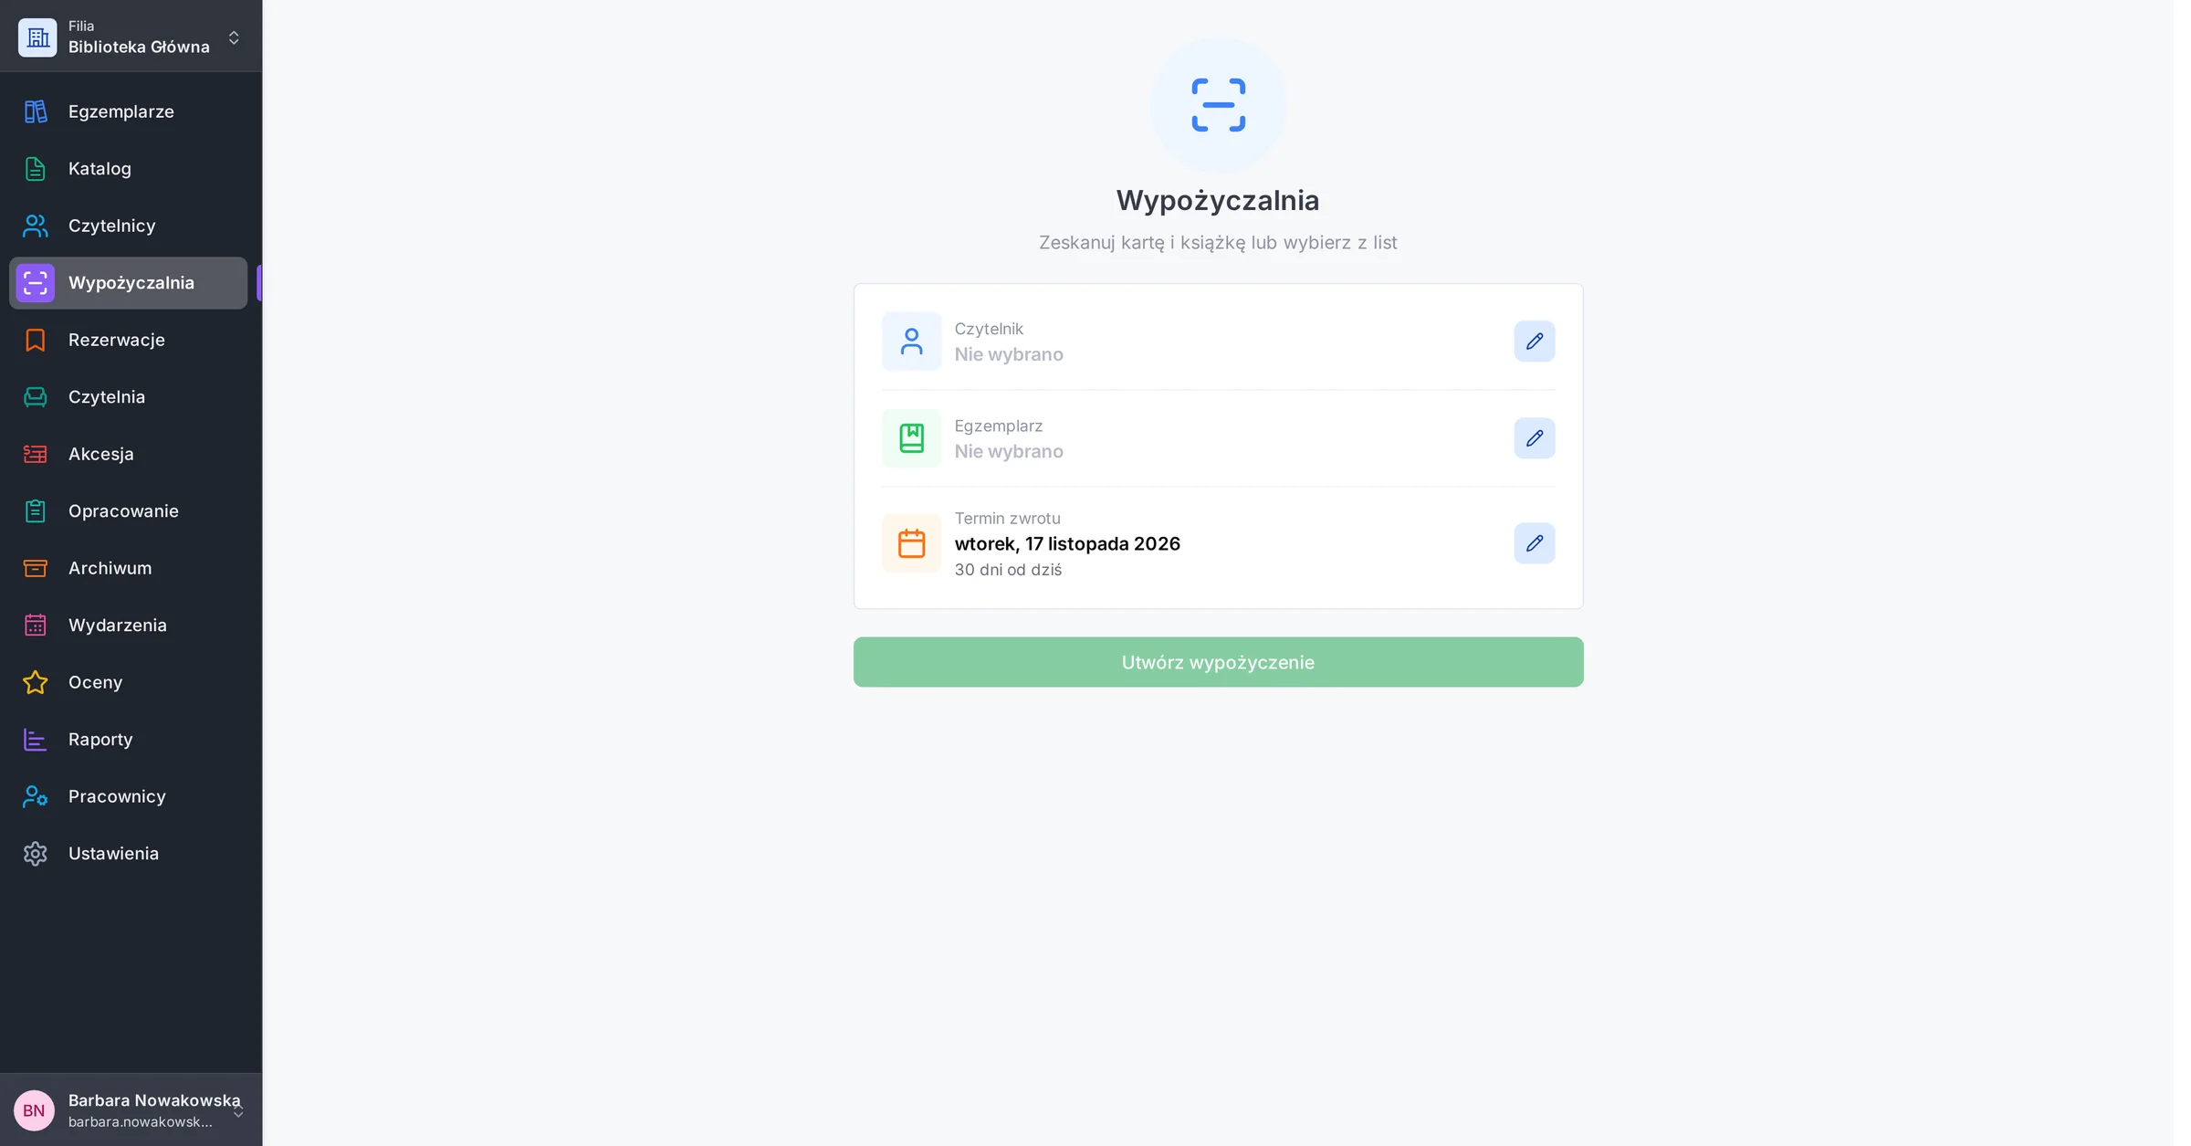Click the Raporty chart icon
Image resolution: width=2191 pixels, height=1146 pixels.
(x=36, y=740)
